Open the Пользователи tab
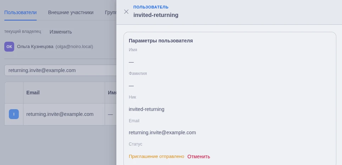The width and height of the screenshot is (342, 165). 21,12
